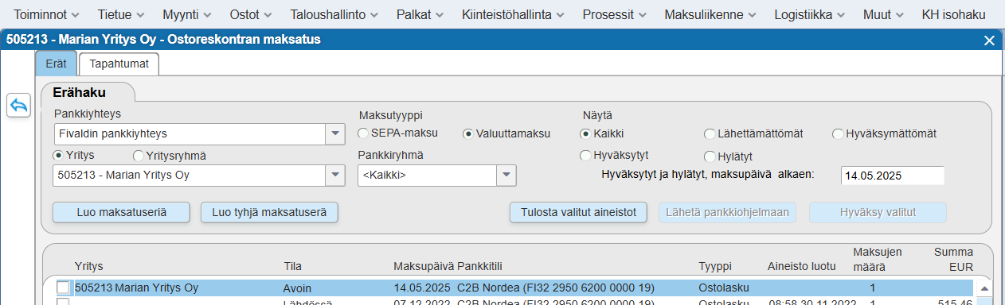Click the Pankkitili column header
Viewport: 1005px width, 305px height.
(480, 266)
